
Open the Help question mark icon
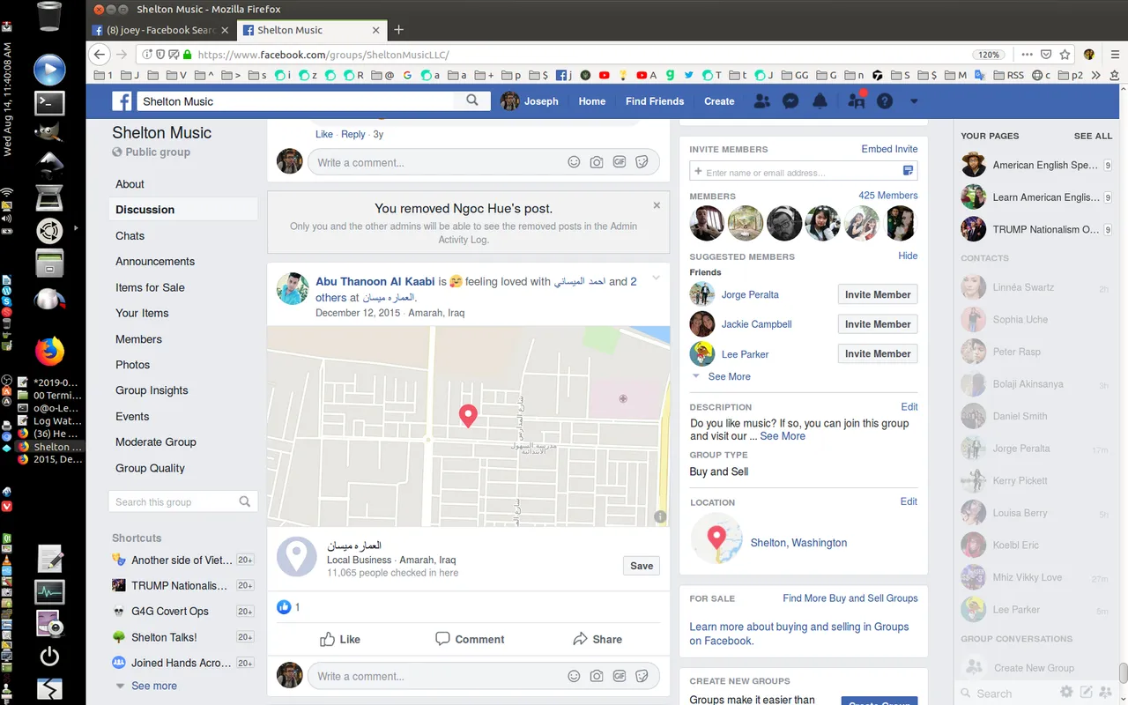885,101
